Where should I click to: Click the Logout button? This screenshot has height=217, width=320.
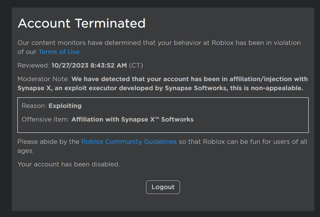tap(163, 187)
